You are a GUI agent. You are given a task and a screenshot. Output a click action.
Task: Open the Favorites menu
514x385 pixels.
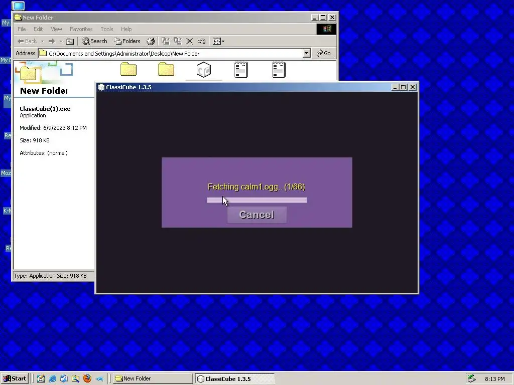(x=81, y=29)
